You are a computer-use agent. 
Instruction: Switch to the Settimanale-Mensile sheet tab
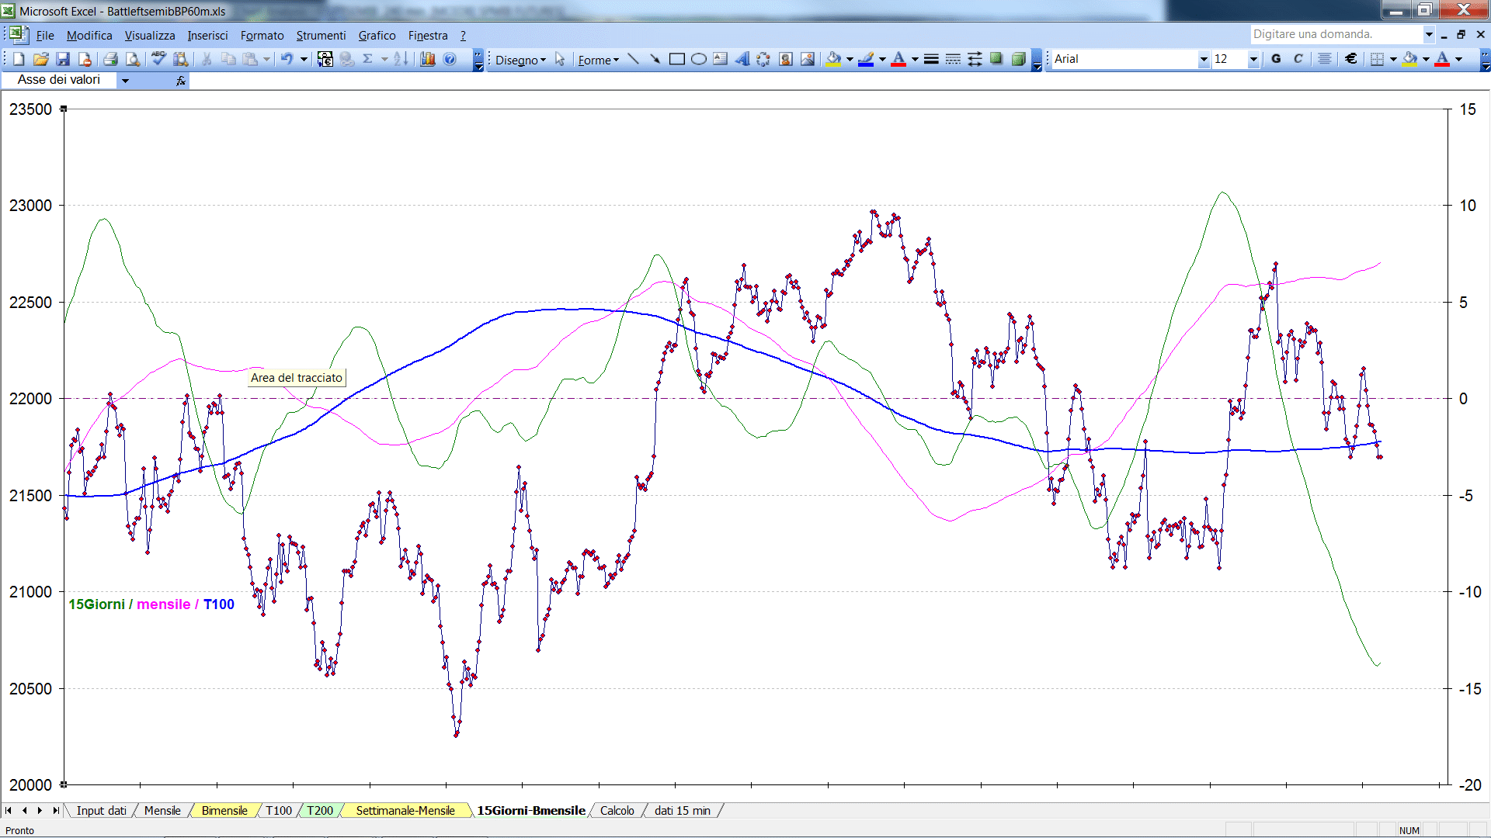[x=405, y=811]
